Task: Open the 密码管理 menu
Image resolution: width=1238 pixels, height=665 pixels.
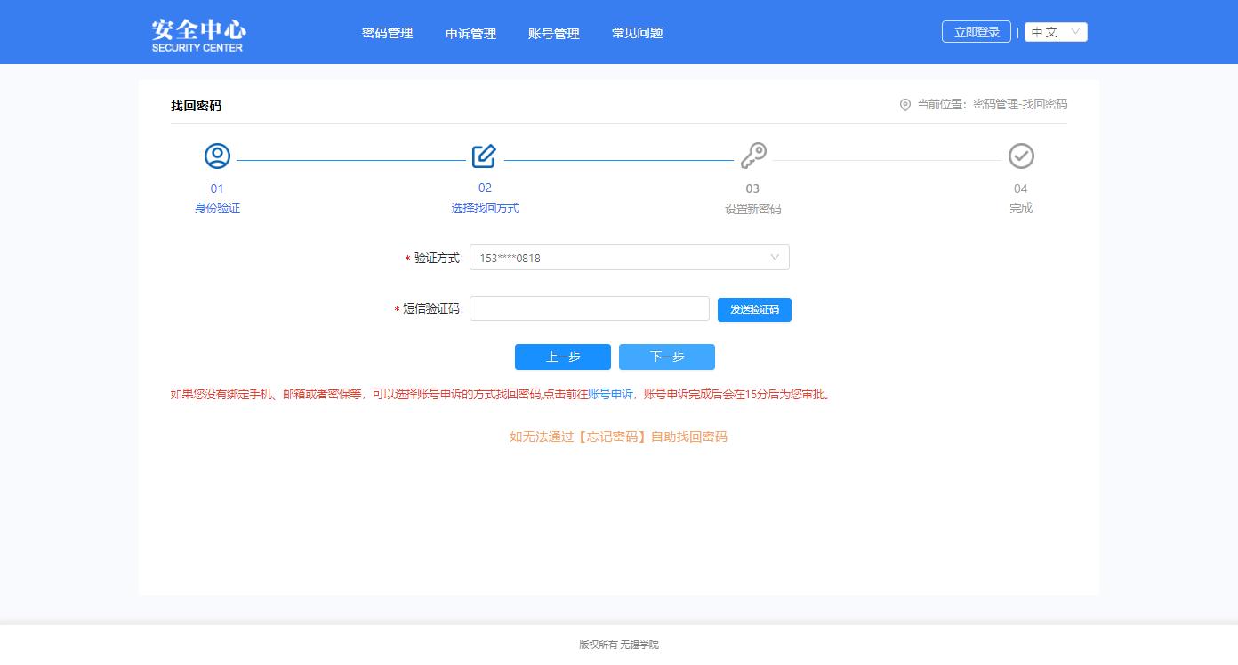Action: [387, 33]
